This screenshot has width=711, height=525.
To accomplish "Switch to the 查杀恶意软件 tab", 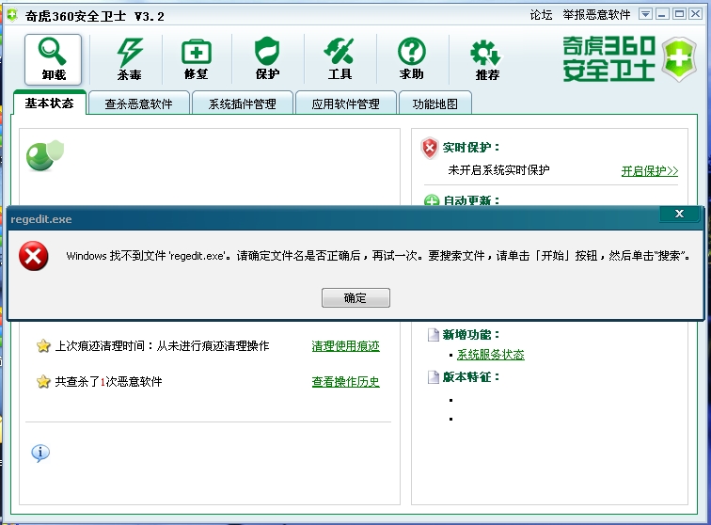I will pos(139,103).
